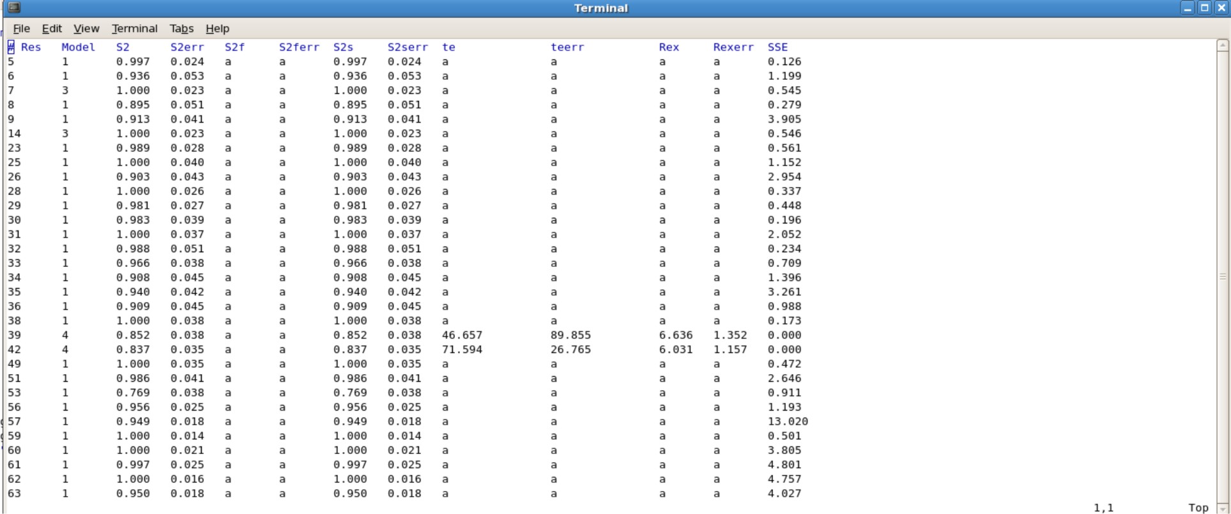Open the Tabs menu
This screenshot has width=1231, height=514.
pos(181,29)
